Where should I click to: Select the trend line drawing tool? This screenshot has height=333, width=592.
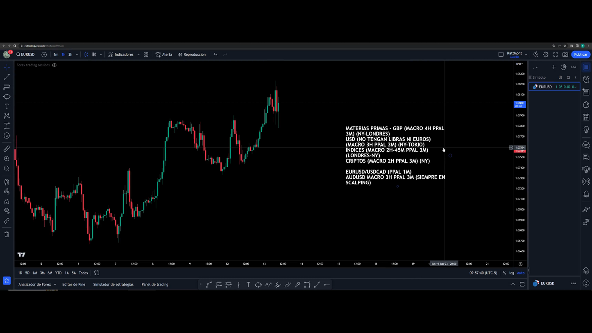click(7, 77)
